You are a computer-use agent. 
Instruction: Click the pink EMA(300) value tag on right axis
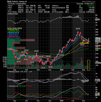[x=97, y=46]
